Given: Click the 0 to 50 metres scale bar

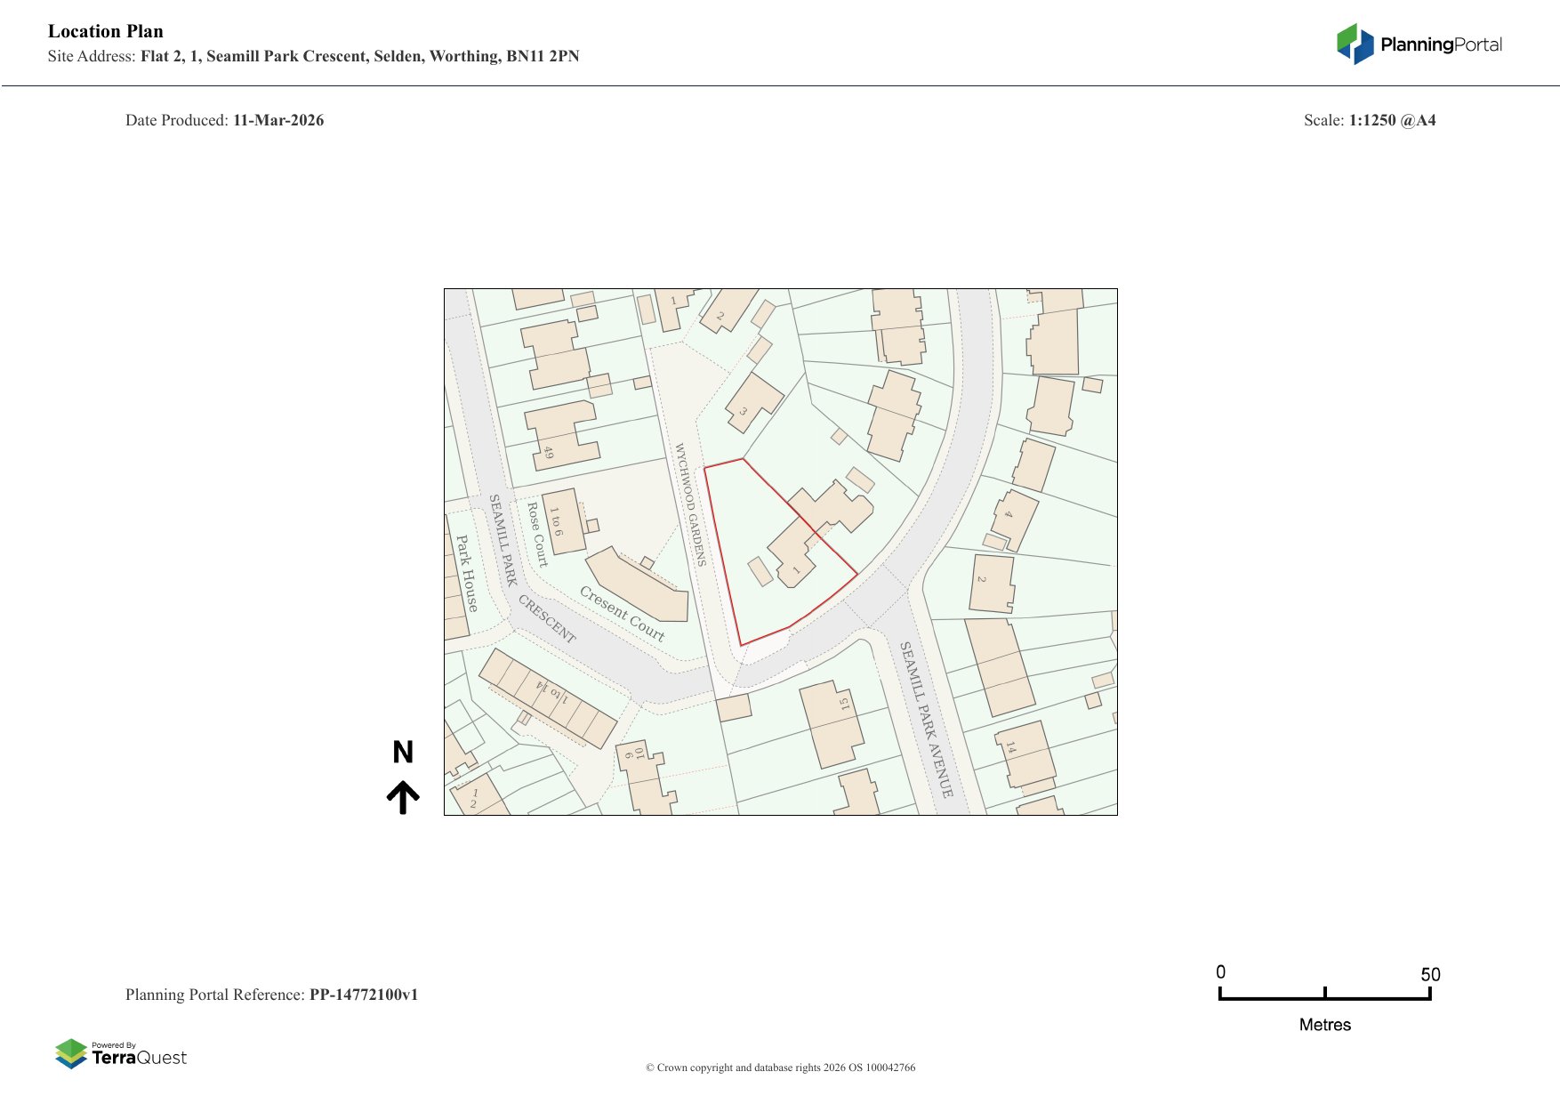Looking at the screenshot, I should coord(1324,995).
